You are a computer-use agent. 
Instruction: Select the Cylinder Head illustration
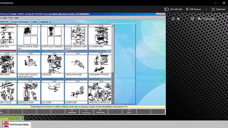tap(100, 37)
